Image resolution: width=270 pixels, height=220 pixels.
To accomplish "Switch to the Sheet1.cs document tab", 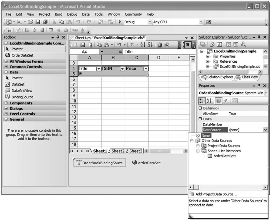I will (83, 38).
